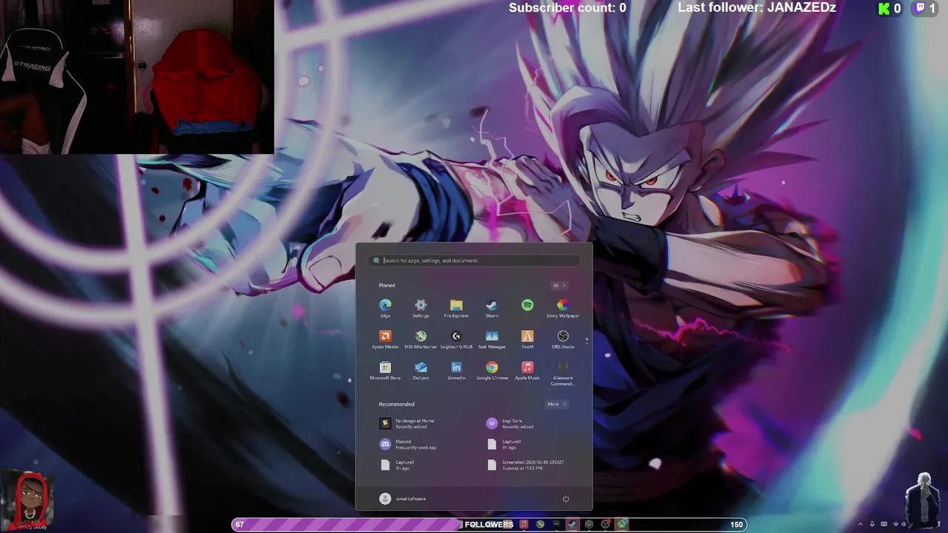Switch to Steam on the taskbar
The width and height of the screenshot is (948, 533).
click(573, 524)
